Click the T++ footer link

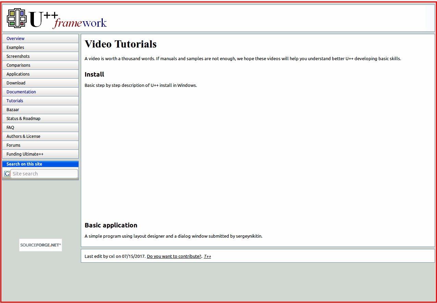208,256
